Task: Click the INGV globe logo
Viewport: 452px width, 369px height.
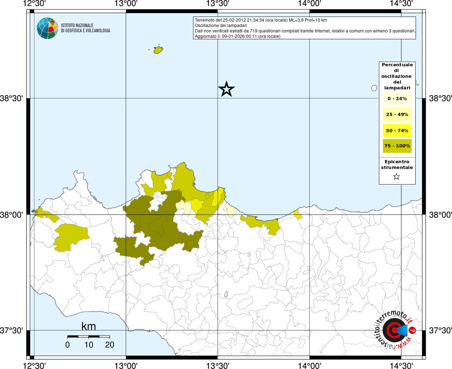Action: (x=47, y=28)
